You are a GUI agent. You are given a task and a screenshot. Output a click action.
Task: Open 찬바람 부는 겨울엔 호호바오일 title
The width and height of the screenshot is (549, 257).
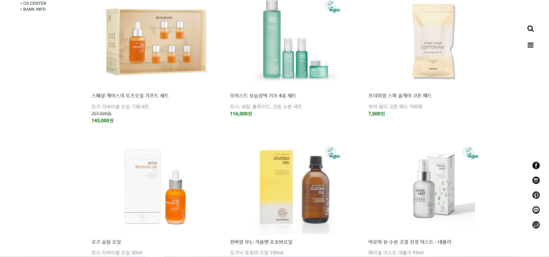click(x=261, y=242)
